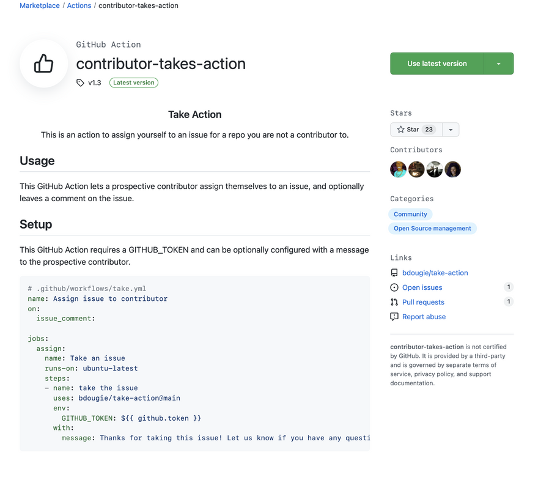Select the Community category tag

(410, 214)
